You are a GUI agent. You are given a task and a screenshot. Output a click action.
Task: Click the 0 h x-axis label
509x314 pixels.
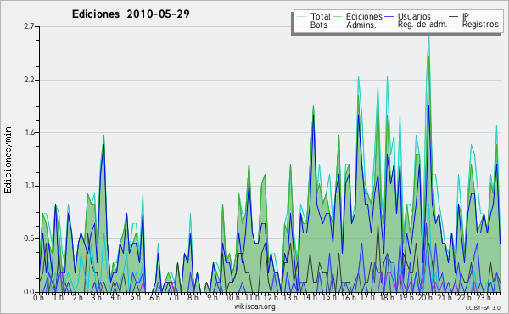coord(38,297)
